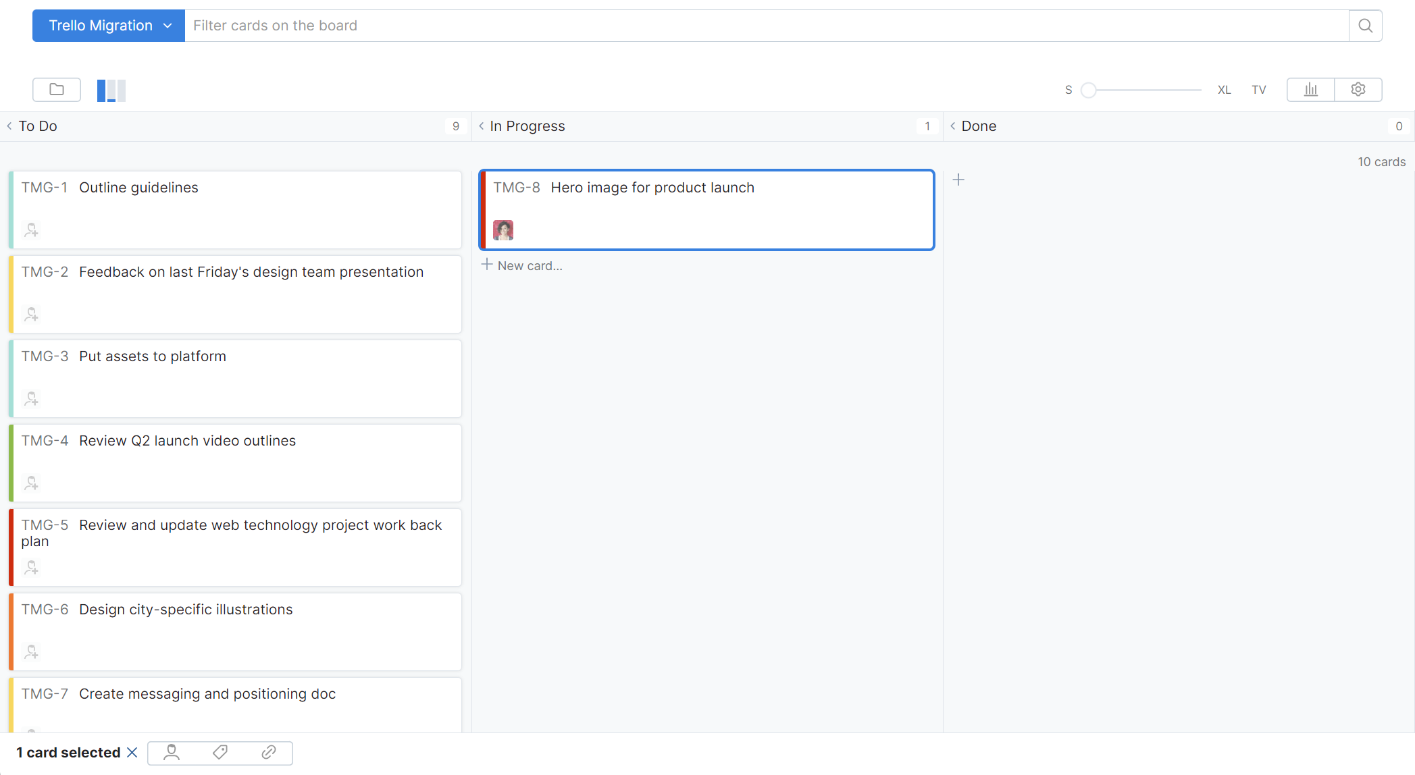Click the person icon in selection bar
This screenshot has width=1415, height=775.
tap(172, 752)
